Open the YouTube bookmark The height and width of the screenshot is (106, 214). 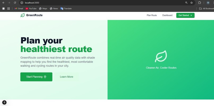(x=31, y=8)
